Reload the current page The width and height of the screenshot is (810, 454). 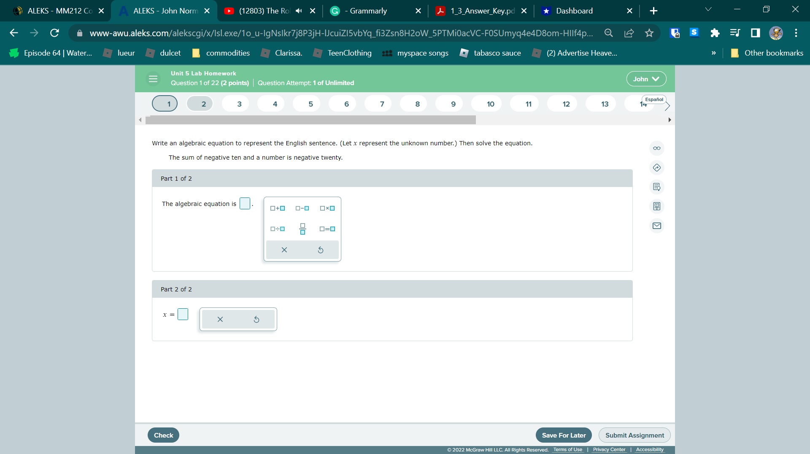pos(54,33)
